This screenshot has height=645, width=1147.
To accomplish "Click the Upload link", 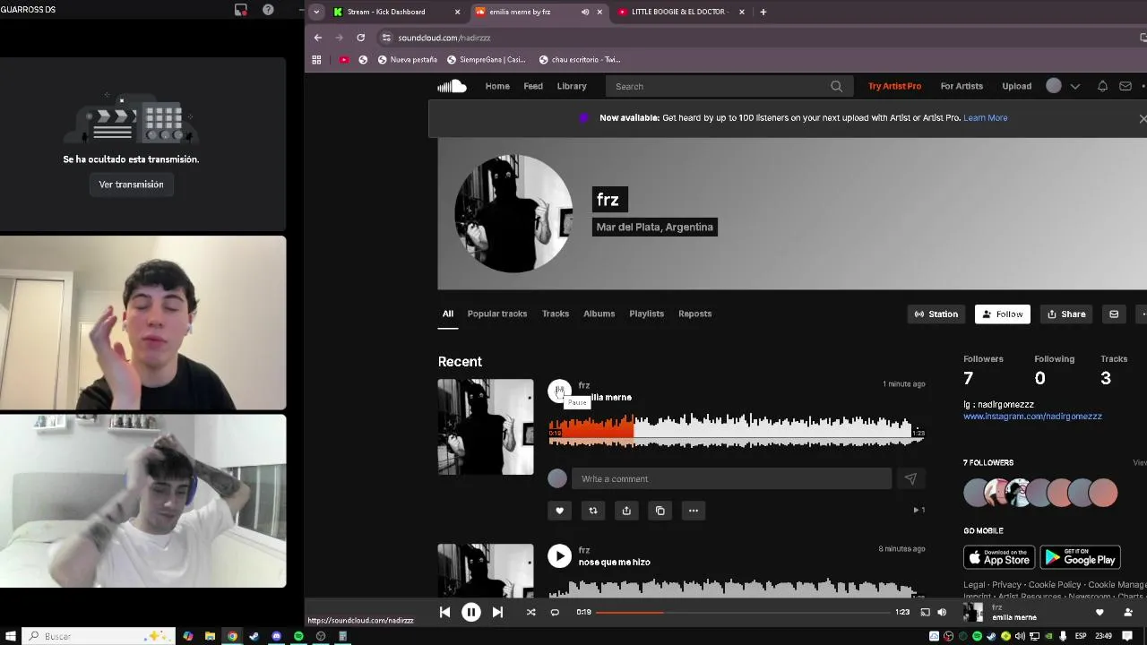I will [x=1016, y=86].
